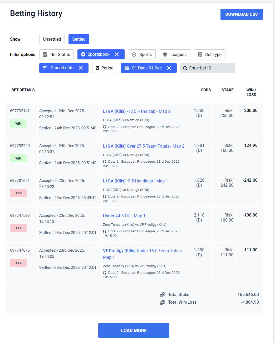
Task: Open the Bet Status filter dropdown
Action: click(x=56, y=55)
